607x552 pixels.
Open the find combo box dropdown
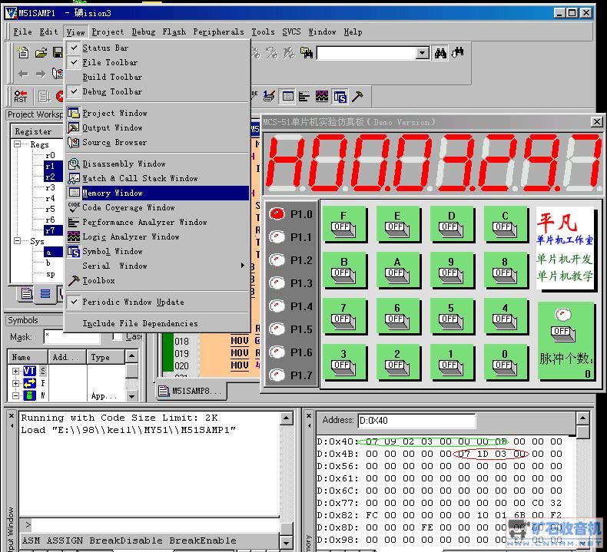pos(423,53)
